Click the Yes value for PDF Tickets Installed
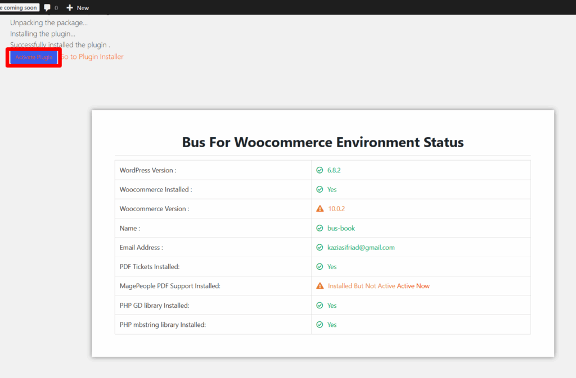This screenshot has width=576, height=378. coord(332,267)
